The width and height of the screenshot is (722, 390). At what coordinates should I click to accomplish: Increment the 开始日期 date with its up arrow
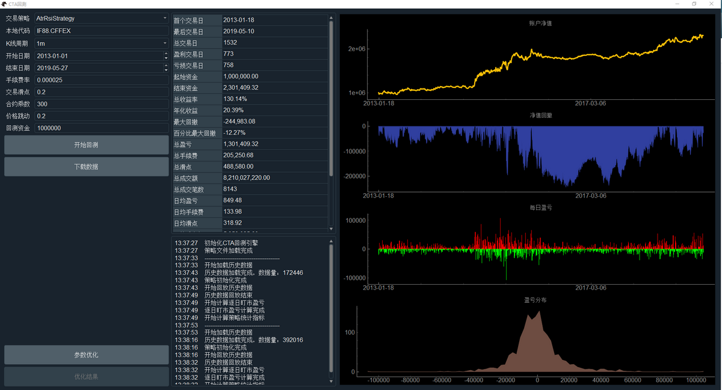click(167, 53)
